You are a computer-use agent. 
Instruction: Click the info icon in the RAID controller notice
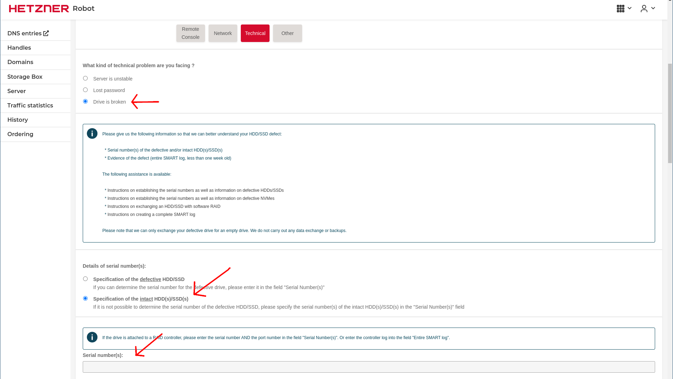(x=92, y=337)
